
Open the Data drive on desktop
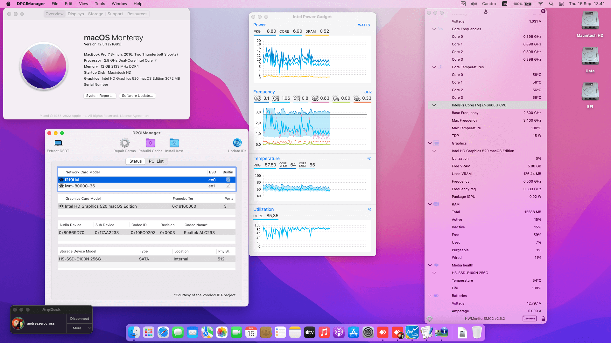(x=590, y=60)
